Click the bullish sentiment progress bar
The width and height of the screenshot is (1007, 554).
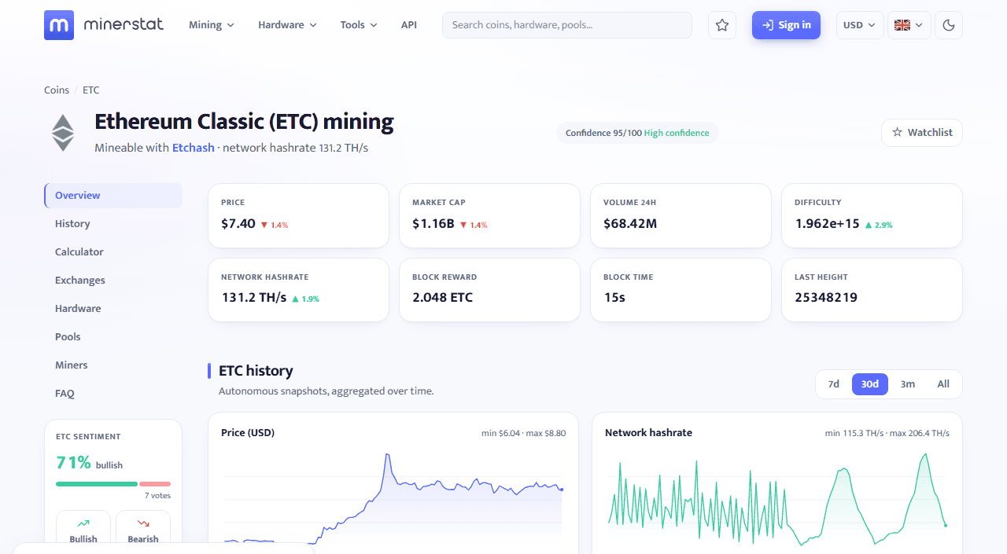(97, 484)
